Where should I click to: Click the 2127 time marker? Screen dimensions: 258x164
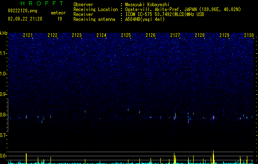[175, 35]
